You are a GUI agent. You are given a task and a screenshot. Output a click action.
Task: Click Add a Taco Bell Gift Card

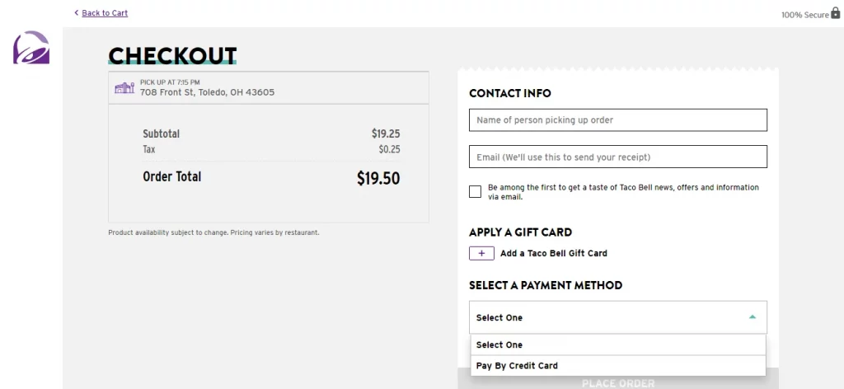[553, 253]
